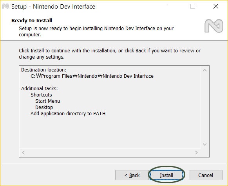228x186 pixels.
Task: Click the 'Ready to Install' heading
Action: pyautogui.click(x=32, y=20)
